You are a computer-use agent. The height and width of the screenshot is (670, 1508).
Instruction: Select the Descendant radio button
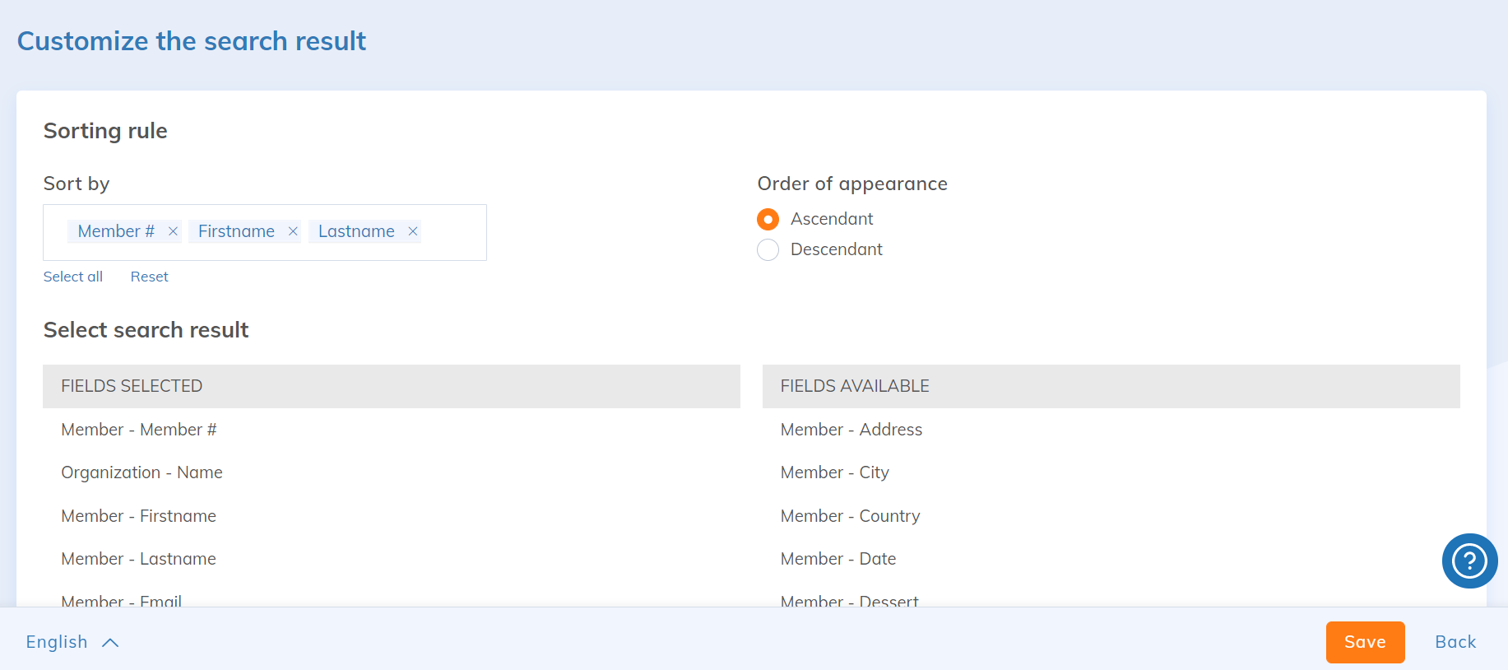pyautogui.click(x=768, y=250)
